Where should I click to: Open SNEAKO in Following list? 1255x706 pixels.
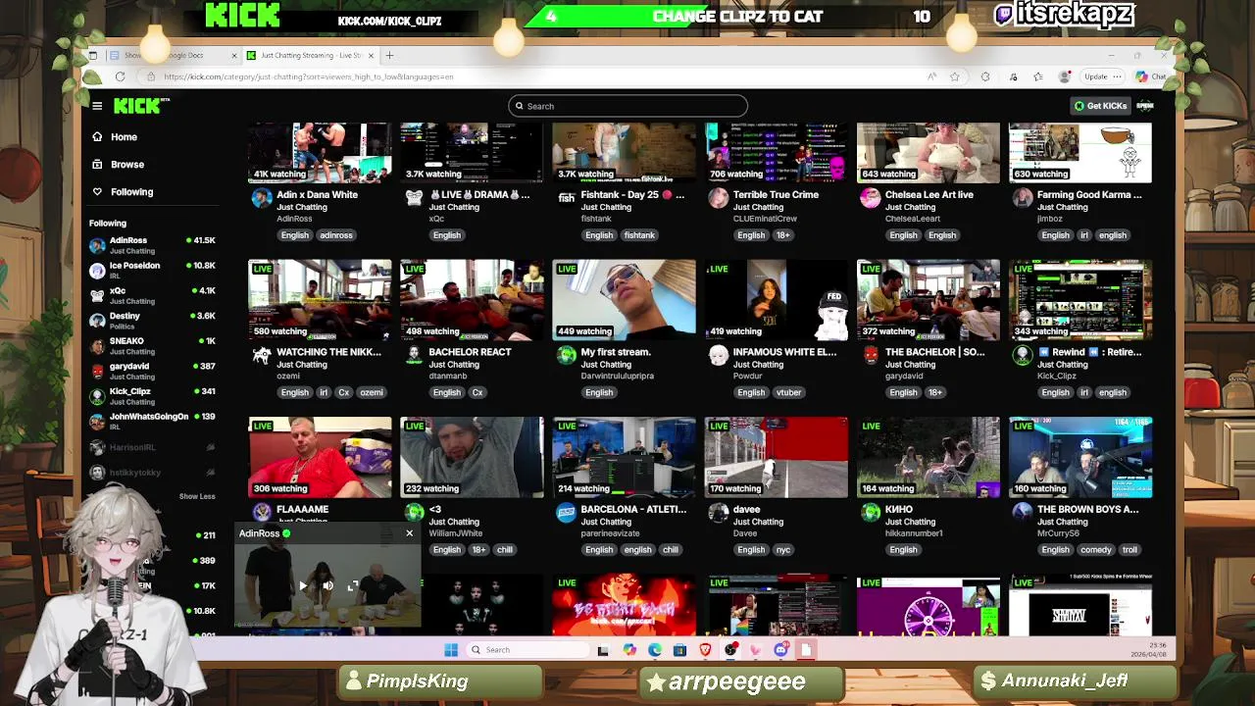pyautogui.click(x=152, y=345)
